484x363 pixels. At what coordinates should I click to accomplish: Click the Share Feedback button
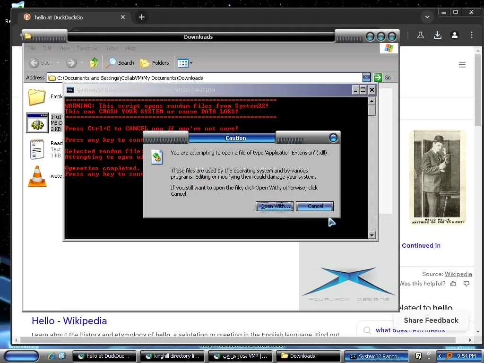431,320
